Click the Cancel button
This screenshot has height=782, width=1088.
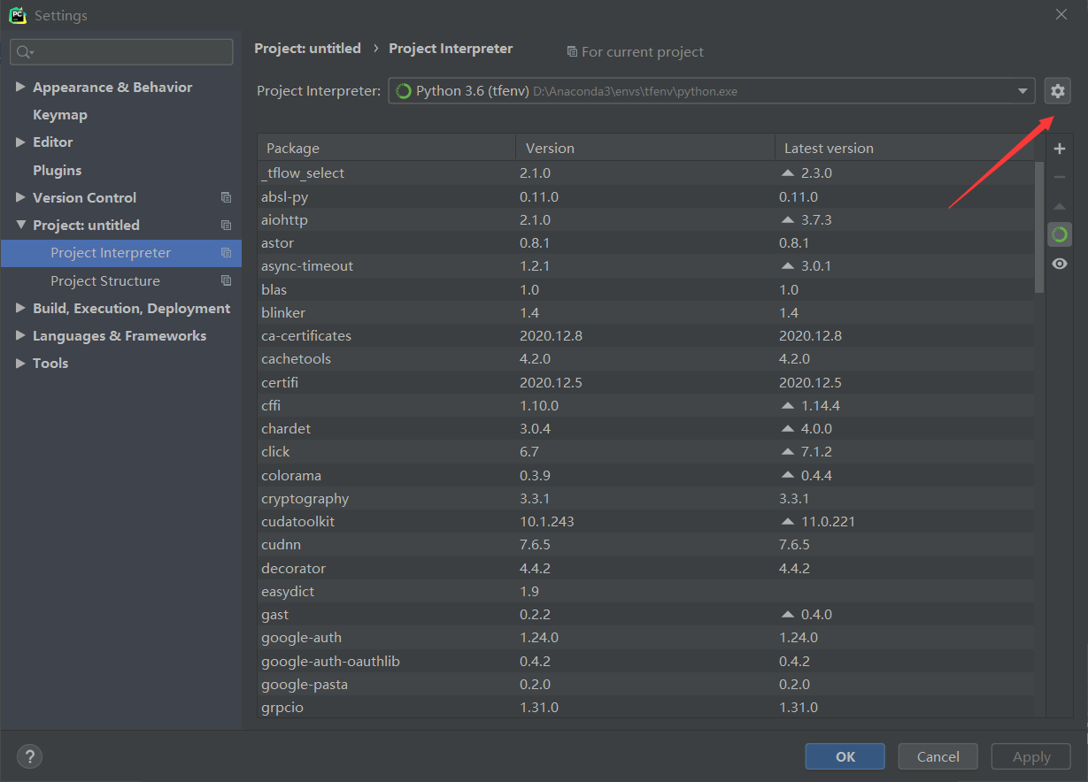coord(938,756)
